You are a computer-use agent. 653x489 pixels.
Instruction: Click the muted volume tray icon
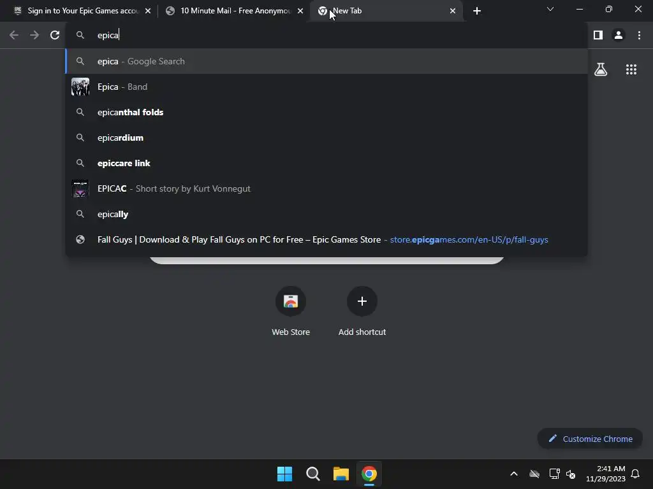pyautogui.click(x=571, y=474)
